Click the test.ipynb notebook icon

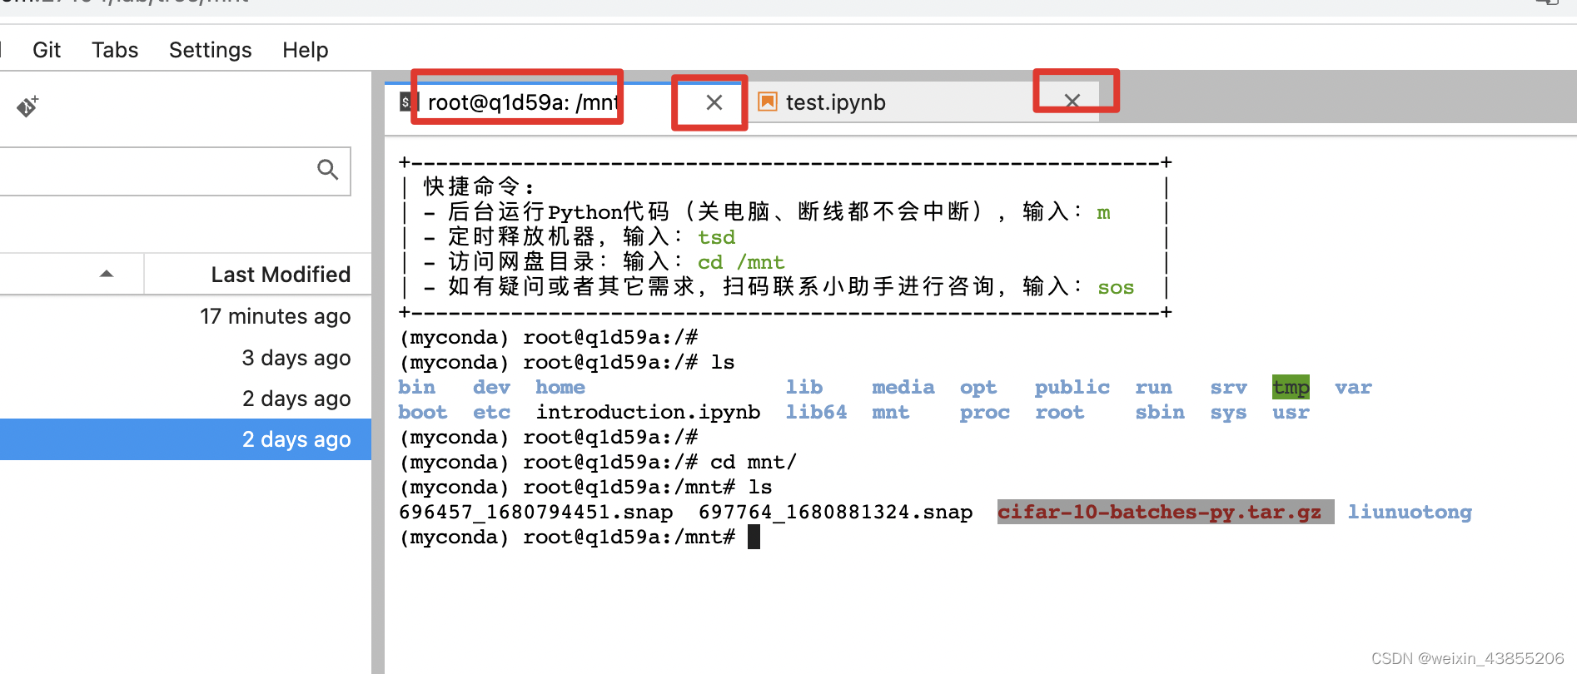[767, 102]
